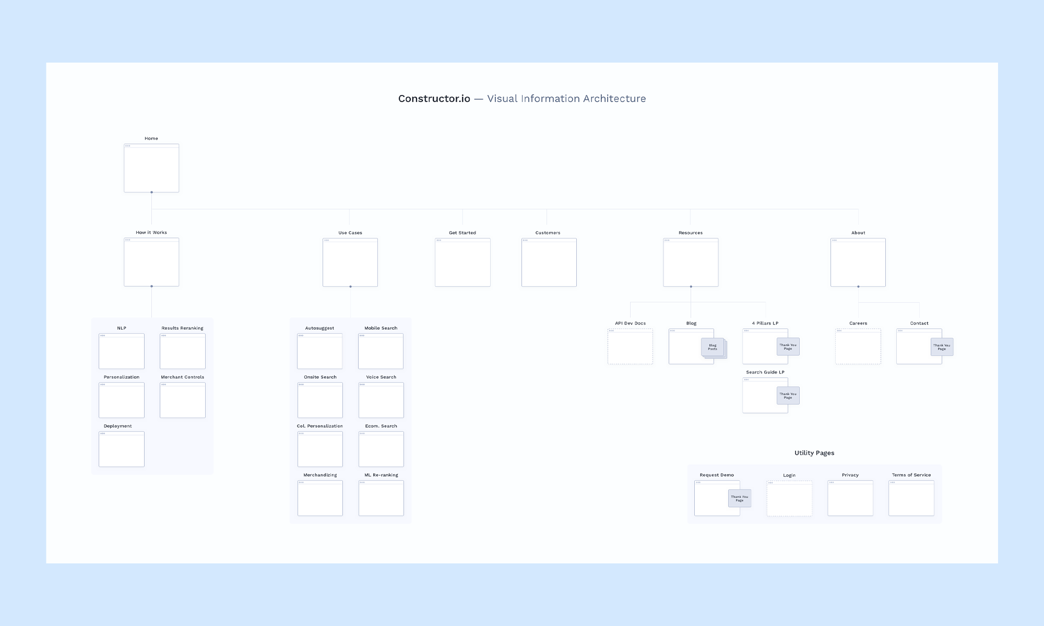Select the Autosuggest page wireframe
The image size is (1044, 626).
tap(319, 351)
